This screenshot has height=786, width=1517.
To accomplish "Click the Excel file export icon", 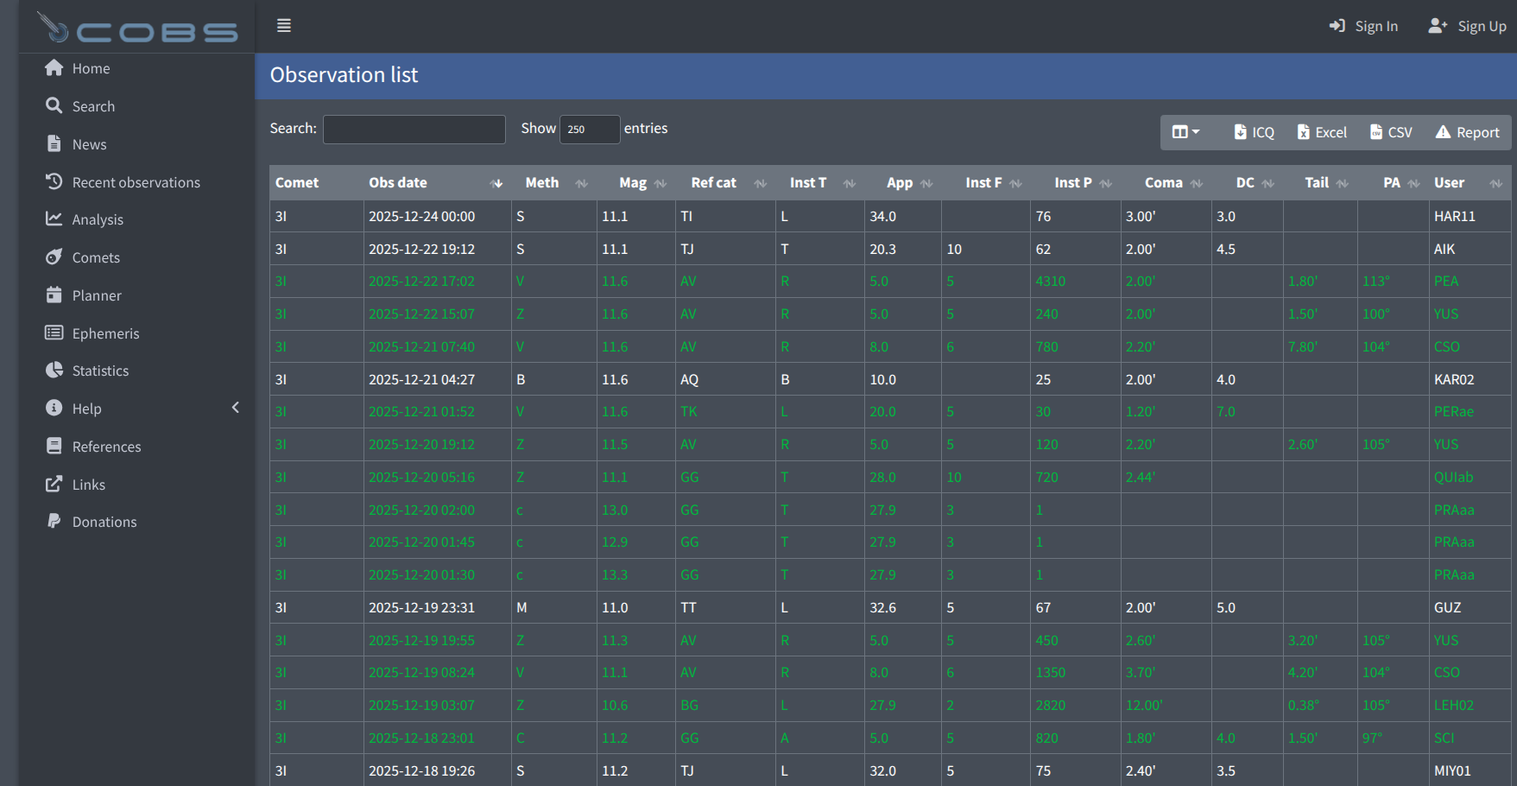I will pos(1304,132).
